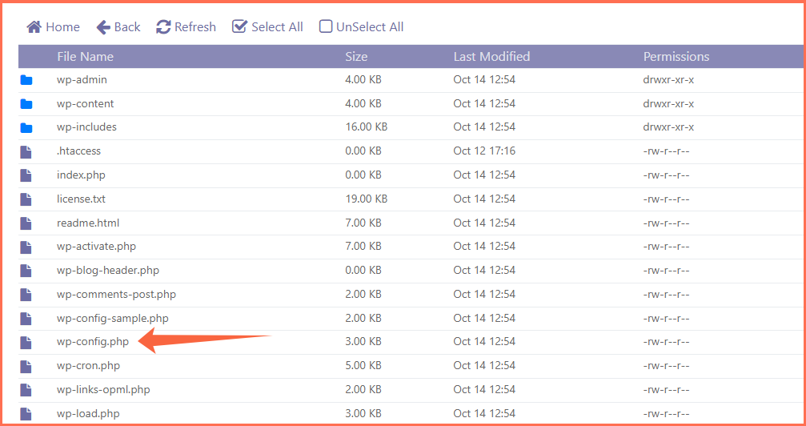Select the readme.html file name
This screenshot has width=806, height=426.
coord(88,223)
